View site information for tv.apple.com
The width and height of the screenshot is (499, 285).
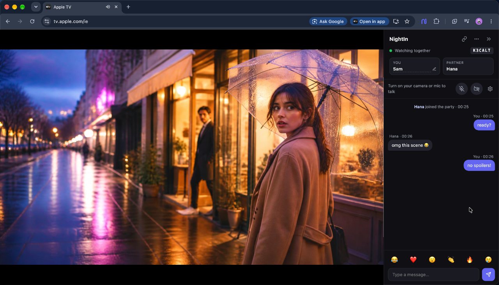point(47,21)
